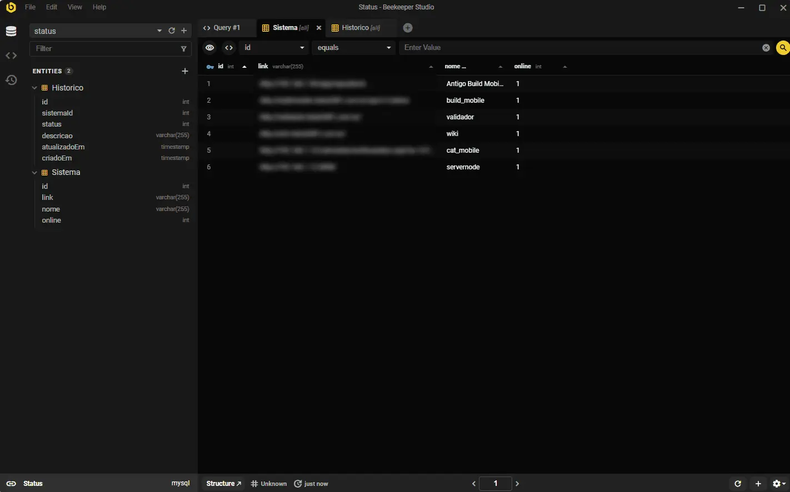The height and width of the screenshot is (492, 790).
Task: Run the table filter search
Action: click(783, 48)
